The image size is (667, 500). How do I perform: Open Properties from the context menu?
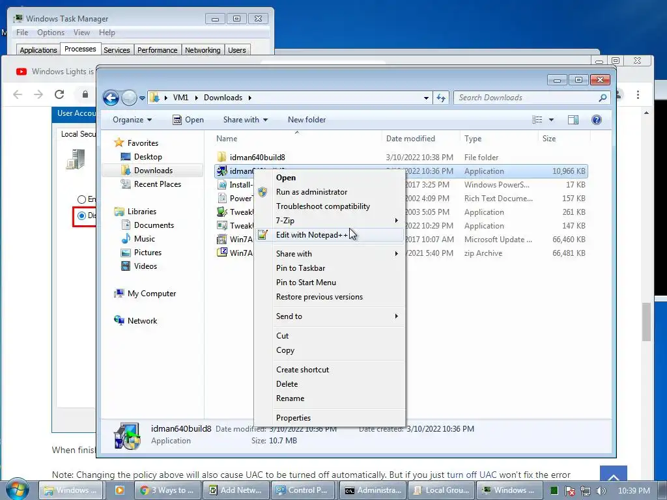pyautogui.click(x=329, y=418)
